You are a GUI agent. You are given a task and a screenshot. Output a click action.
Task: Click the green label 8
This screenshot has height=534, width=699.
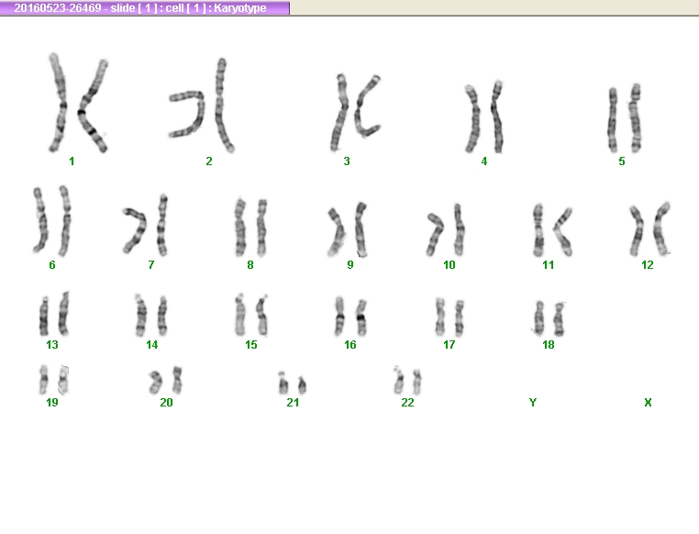click(250, 265)
